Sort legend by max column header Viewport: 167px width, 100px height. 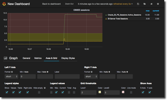(148, 11)
